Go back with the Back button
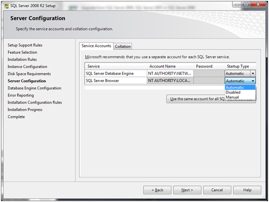269x202 pixels. pyautogui.click(x=157, y=190)
